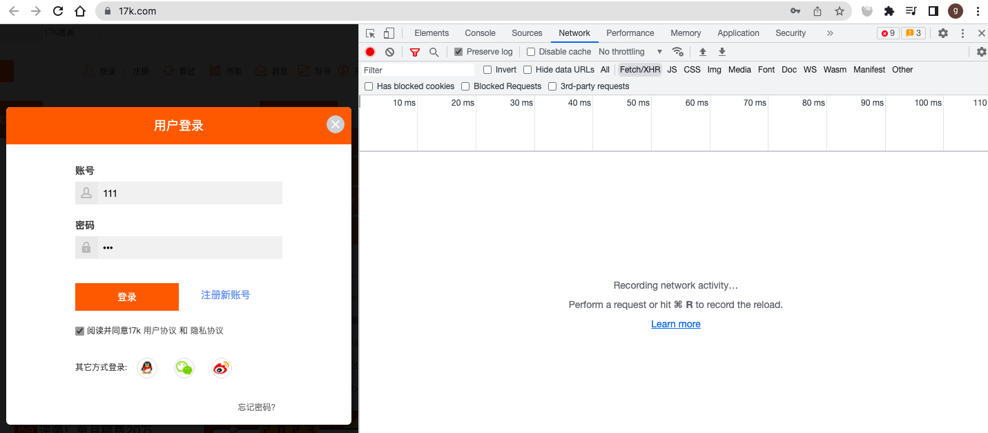This screenshot has width=988, height=433.
Task: Select the CSS request filter
Action: (692, 70)
